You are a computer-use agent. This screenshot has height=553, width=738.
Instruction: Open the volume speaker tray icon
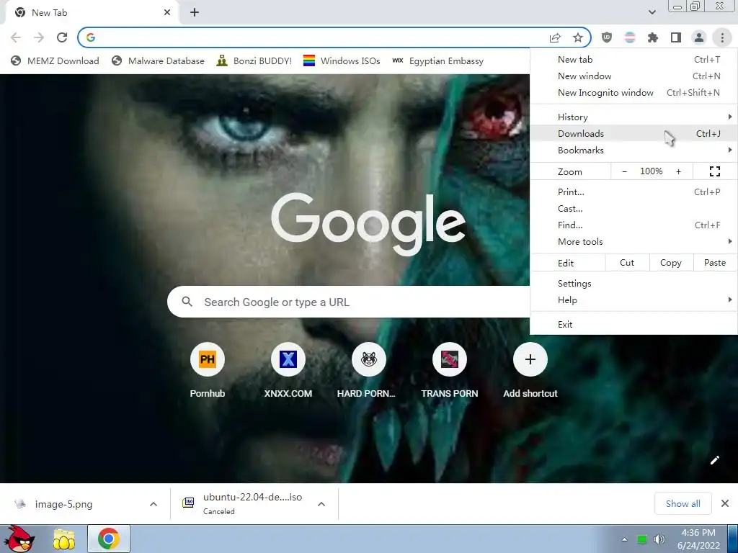[x=659, y=539]
